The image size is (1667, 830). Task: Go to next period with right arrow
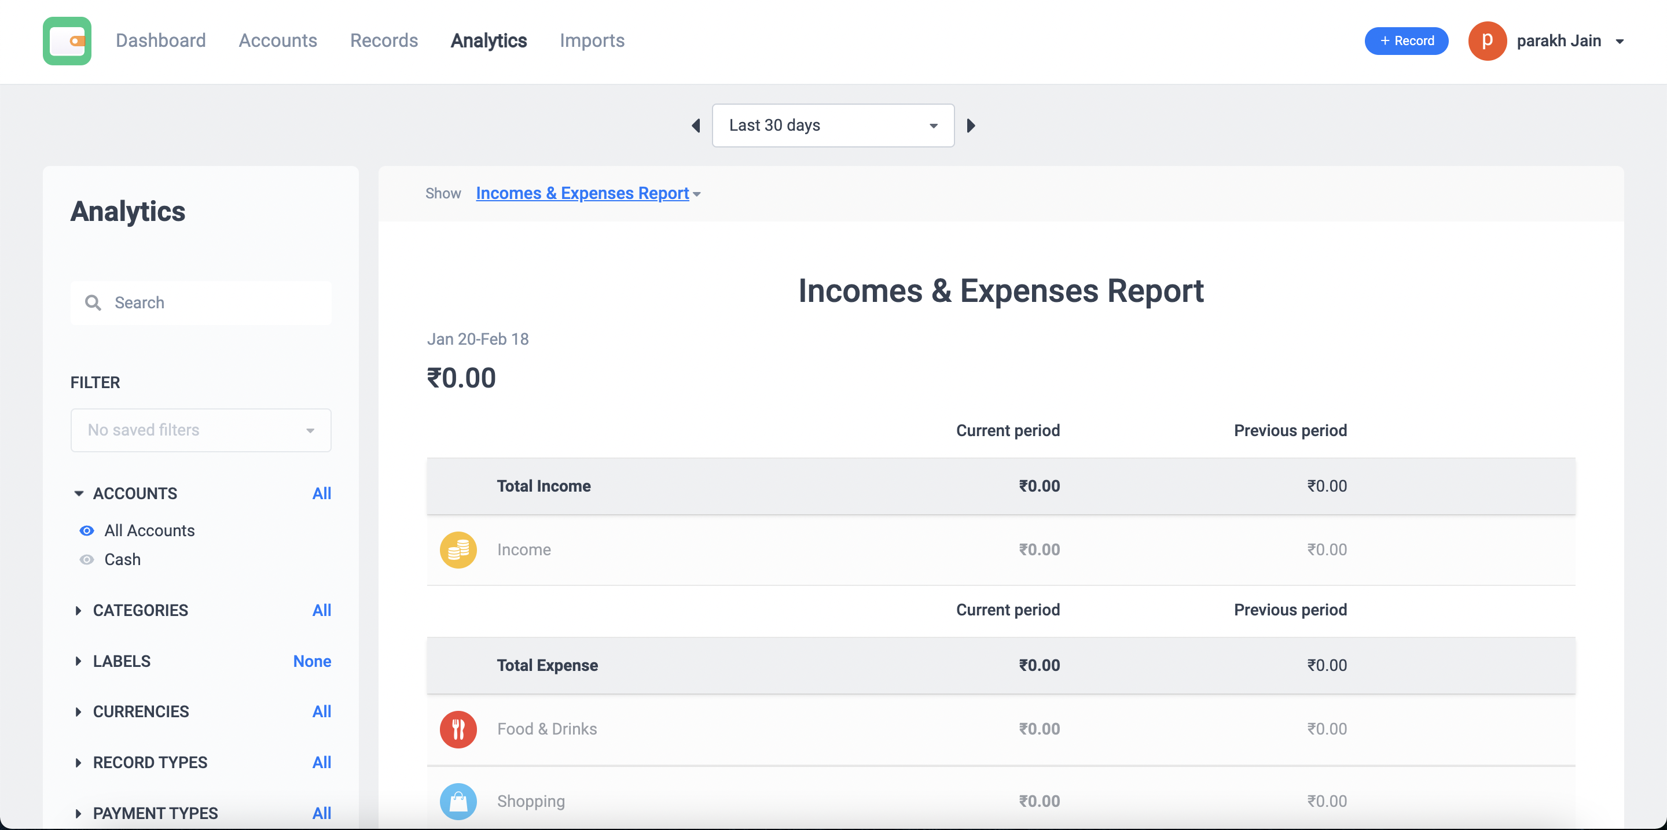pos(971,126)
